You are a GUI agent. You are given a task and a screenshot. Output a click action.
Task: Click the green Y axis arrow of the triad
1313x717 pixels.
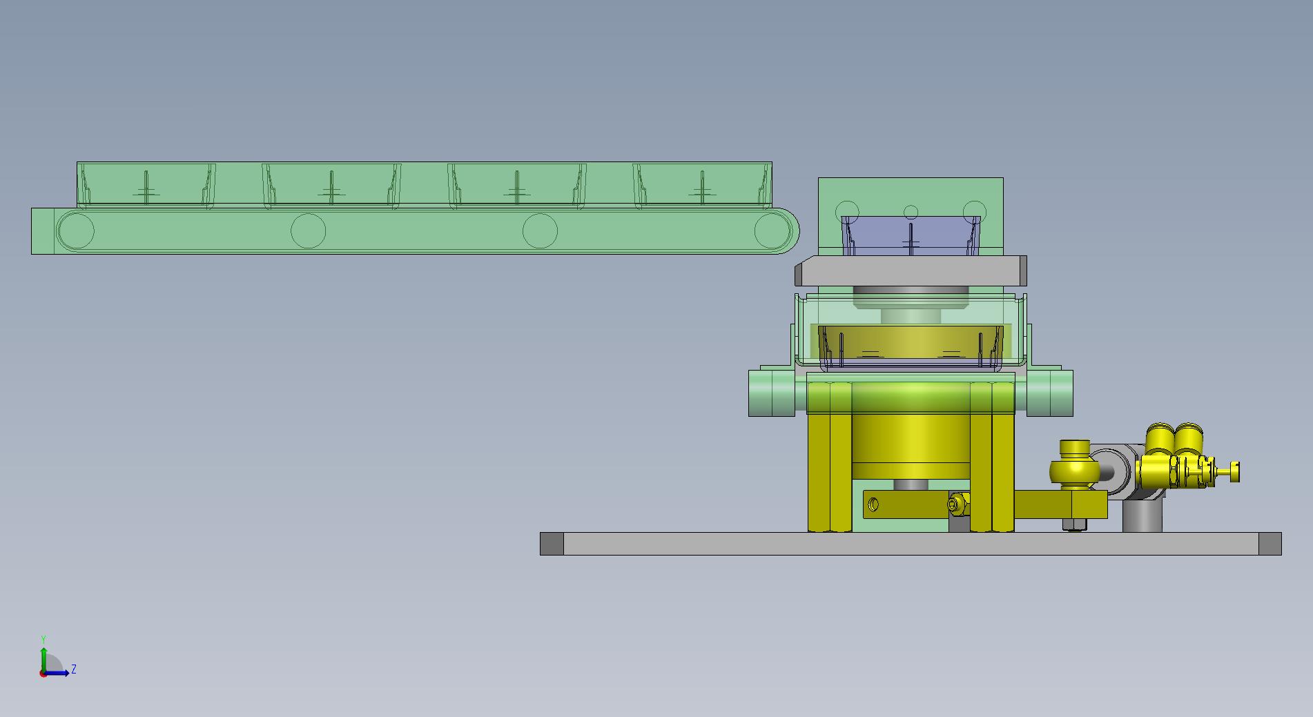(43, 660)
